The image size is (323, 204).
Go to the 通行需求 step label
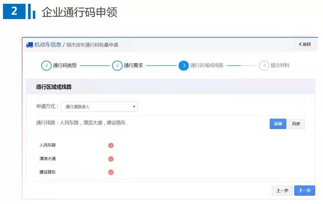[x=133, y=65]
